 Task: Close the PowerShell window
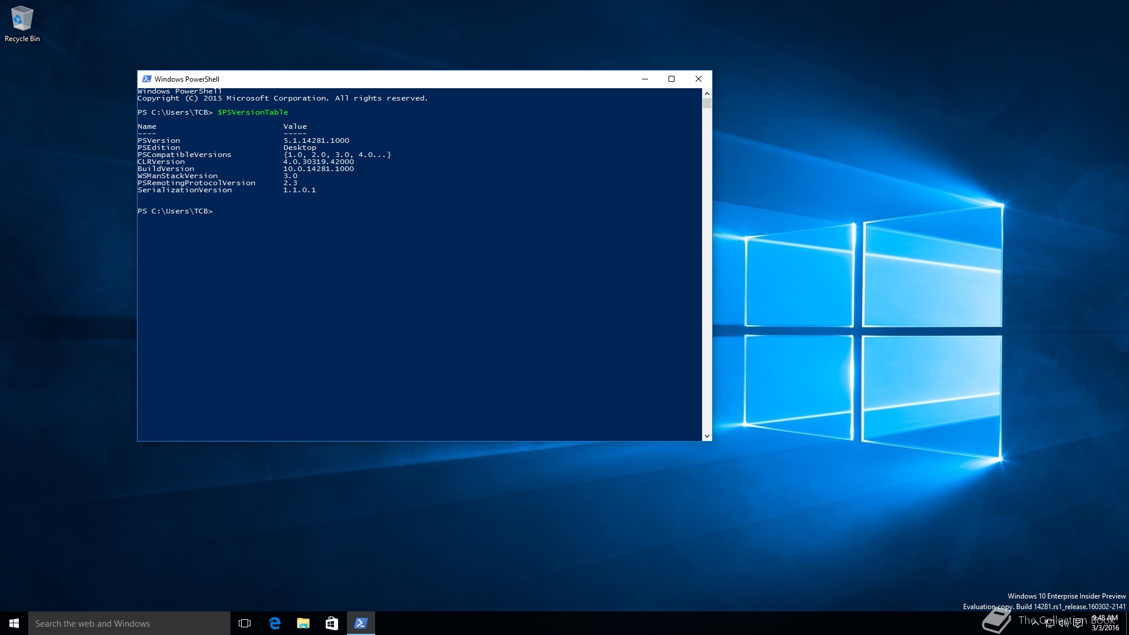pos(699,79)
